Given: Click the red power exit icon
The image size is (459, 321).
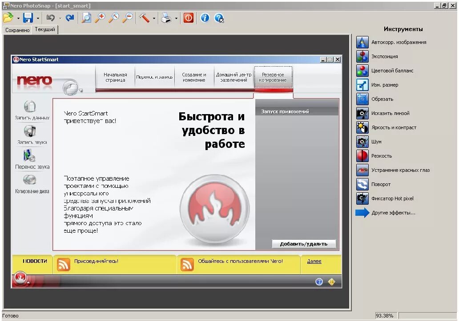Looking at the screenshot, I should [189, 18].
